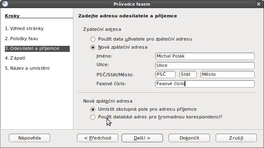
Task: Proceed with the Další button
Action: click(x=142, y=138)
